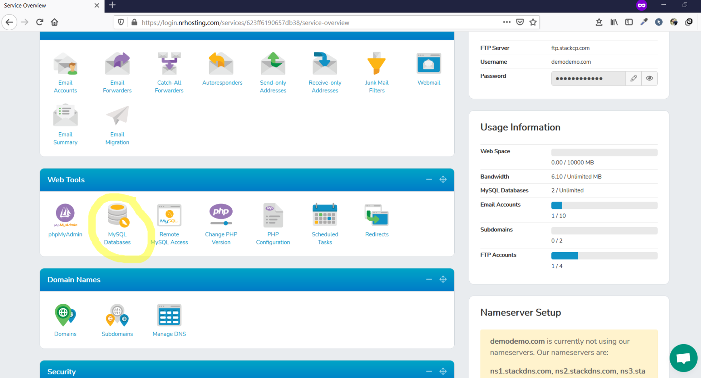Toggle tracking protection via the shield icon

click(121, 22)
